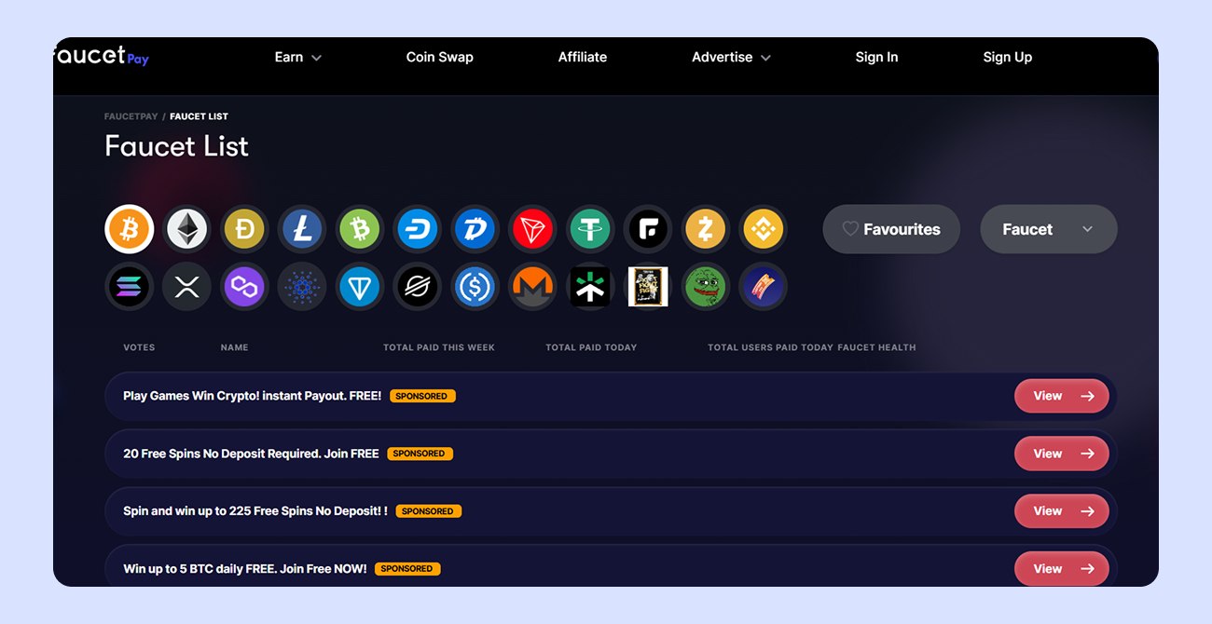Open the Coin Swap page

pos(440,57)
